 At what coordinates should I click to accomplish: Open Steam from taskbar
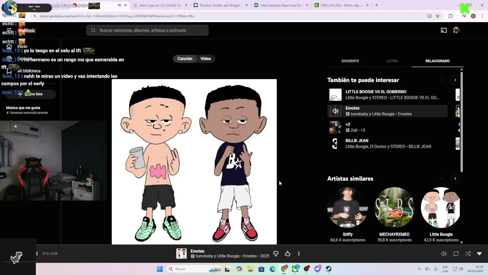pos(329,269)
